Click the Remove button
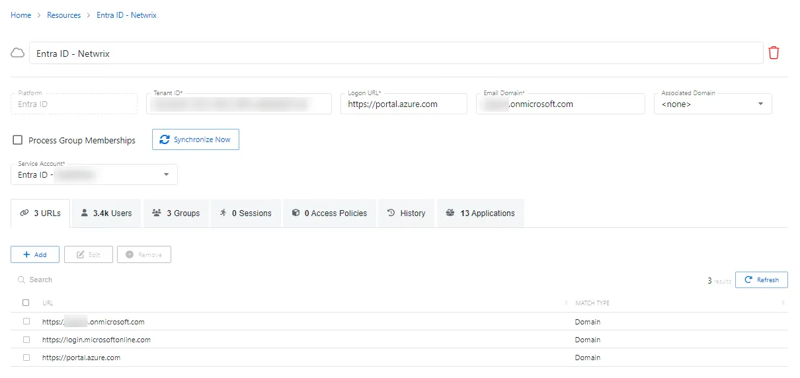Viewport: 800px width, 378px height. click(144, 254)
